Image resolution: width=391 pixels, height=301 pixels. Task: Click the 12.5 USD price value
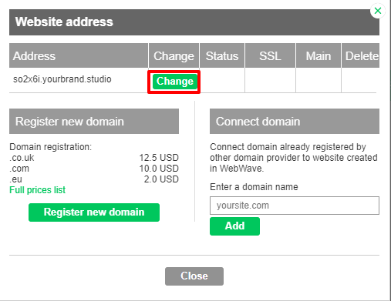click(159, 158)
